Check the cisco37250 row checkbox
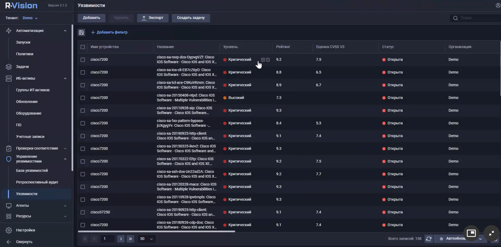The image size is (501, 247). tap(83, 212)
